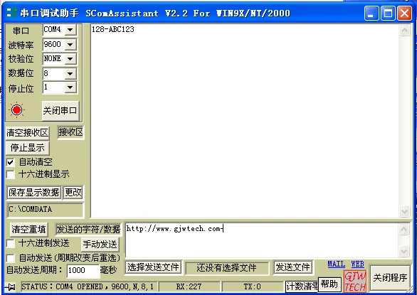This screenshot has width=417, height=295.
Task: Click the red port status indicator light
Action: pyautogui.click(x=17, y=109)
